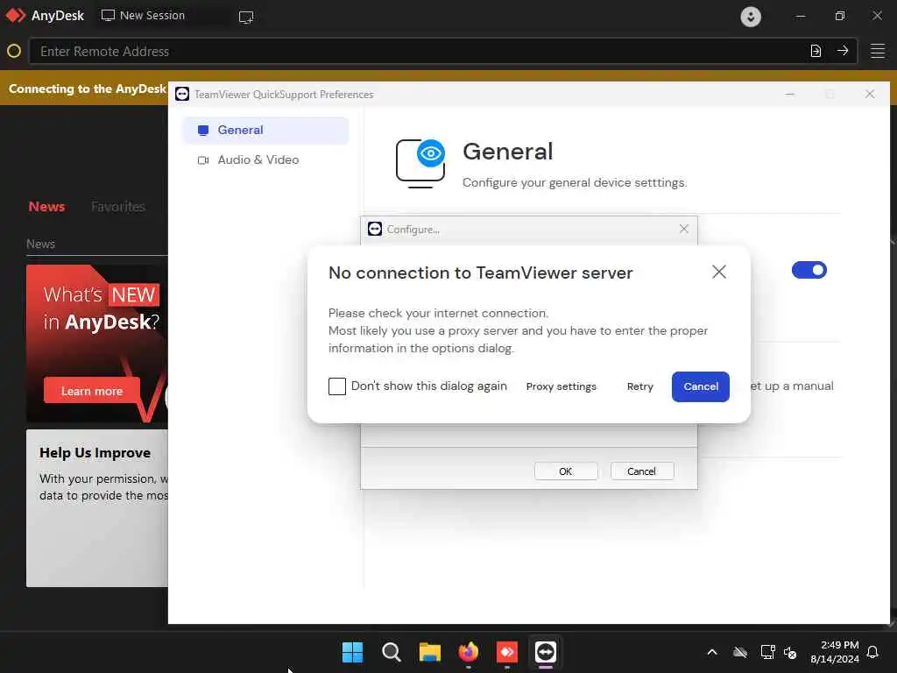The height and width of the screenshot is (673, 897).
Task: Click the AnyDesk connection status circle
Action: [14, 52]
